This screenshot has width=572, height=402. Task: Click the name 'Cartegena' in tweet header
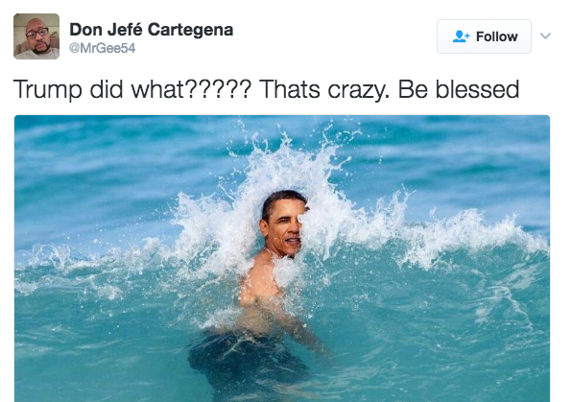(190, 30)
